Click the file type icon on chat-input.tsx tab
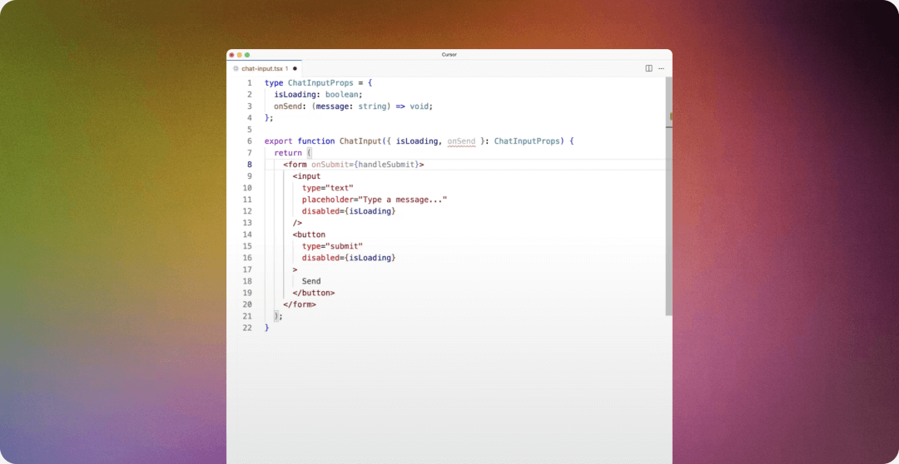This screenshot has height=464, width=899. pos(236,68)
